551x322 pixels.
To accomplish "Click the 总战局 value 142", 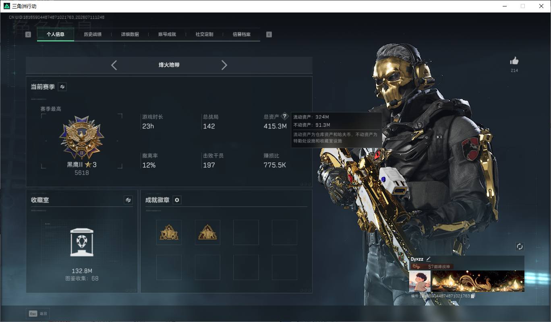I will pyautogui.click(x=209, y=126).
